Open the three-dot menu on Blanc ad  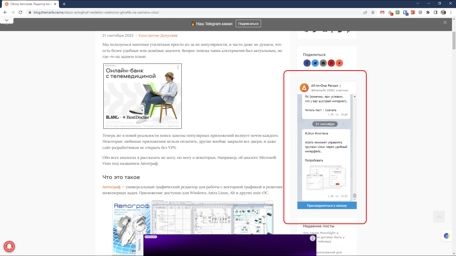tap(177, 67)
